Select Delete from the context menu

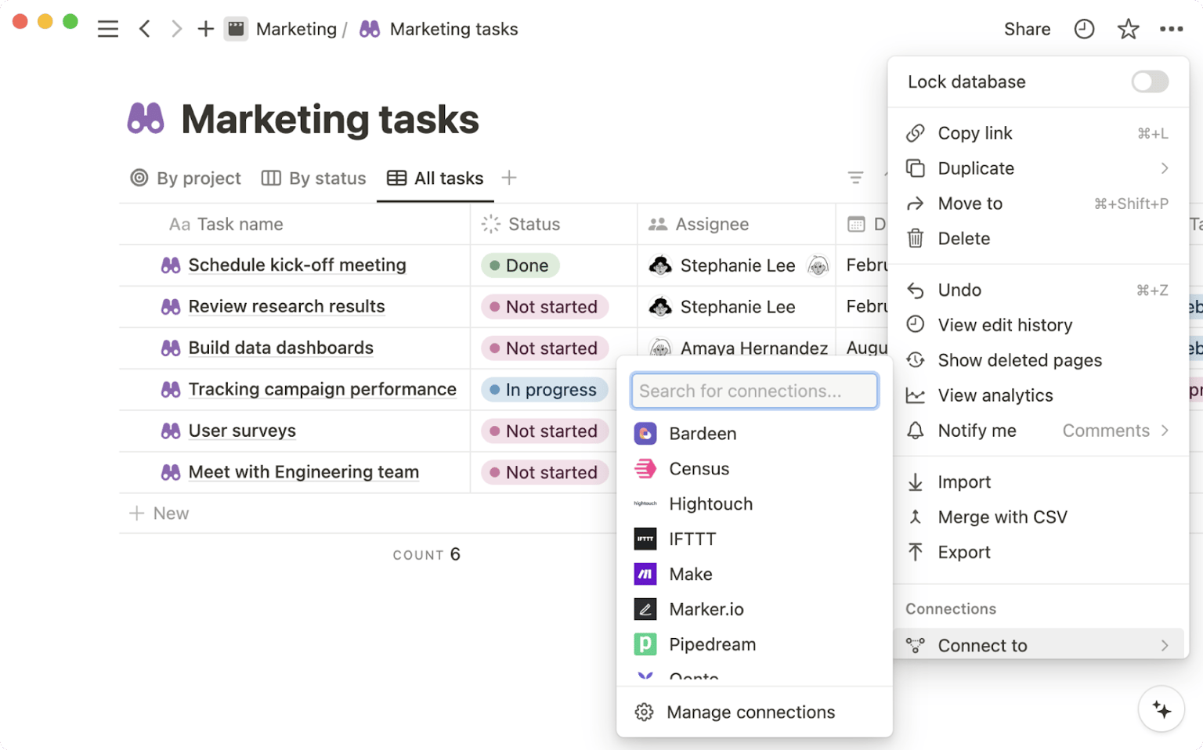pyautogui.click(x=963, y=238)
